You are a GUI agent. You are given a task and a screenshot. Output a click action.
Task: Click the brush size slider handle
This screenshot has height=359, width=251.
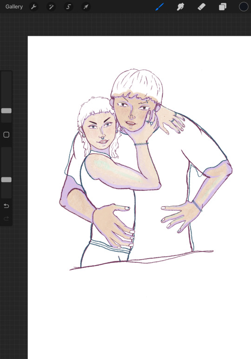tap(7, 111)
